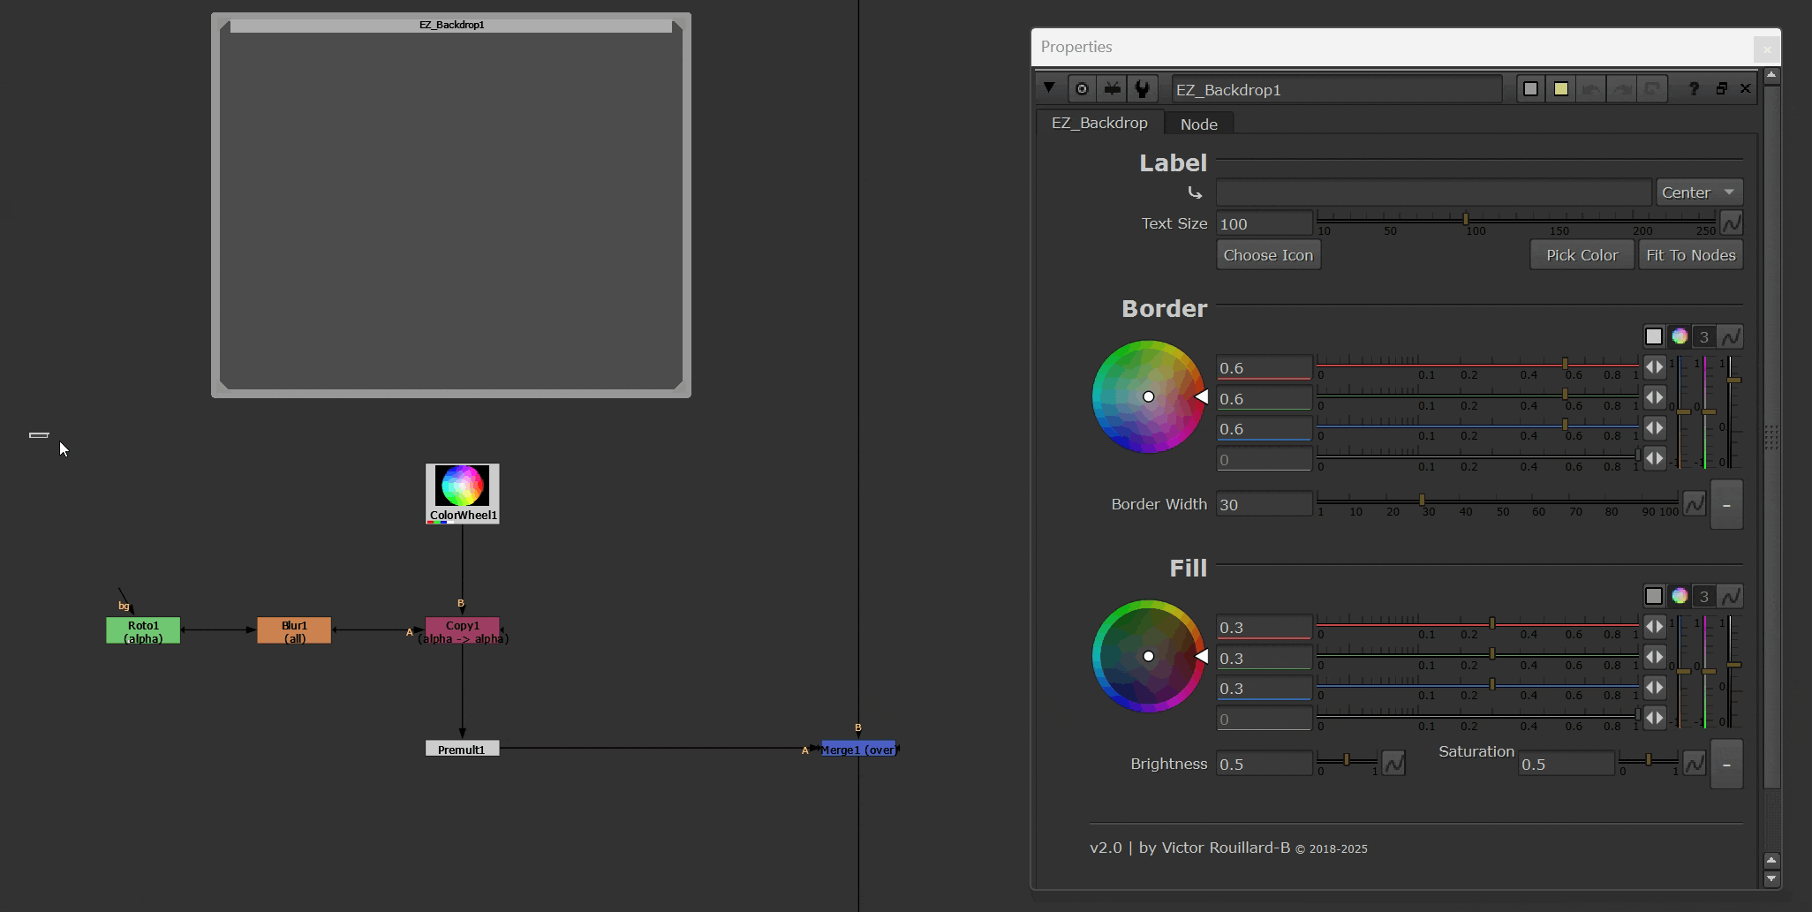This screenshot has height=912, width=1812.
Task: Select the ColorWheel1 node in the graph
Action: coord(462,493)
